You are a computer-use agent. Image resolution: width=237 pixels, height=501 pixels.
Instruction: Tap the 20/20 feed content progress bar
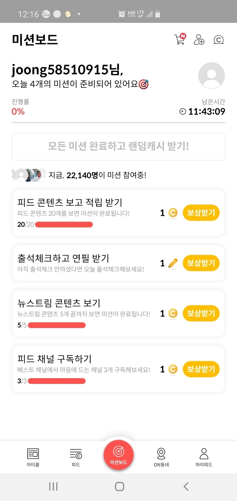[64, 224]
